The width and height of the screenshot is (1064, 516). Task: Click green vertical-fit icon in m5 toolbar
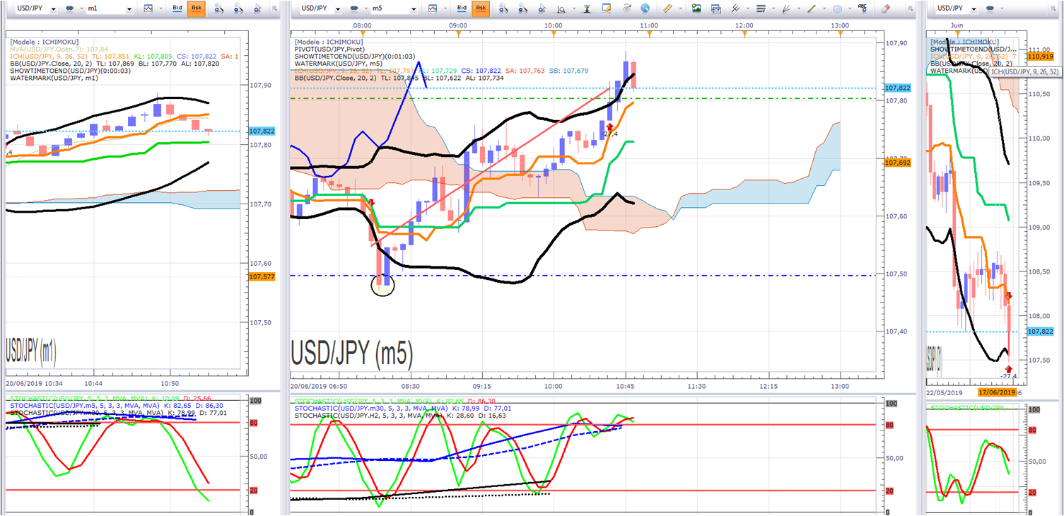click(x=587, y=8)
